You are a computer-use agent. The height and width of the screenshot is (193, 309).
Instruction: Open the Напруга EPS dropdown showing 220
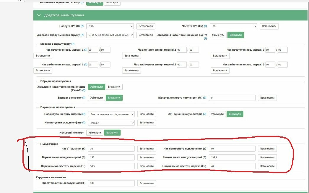point(110,26)
